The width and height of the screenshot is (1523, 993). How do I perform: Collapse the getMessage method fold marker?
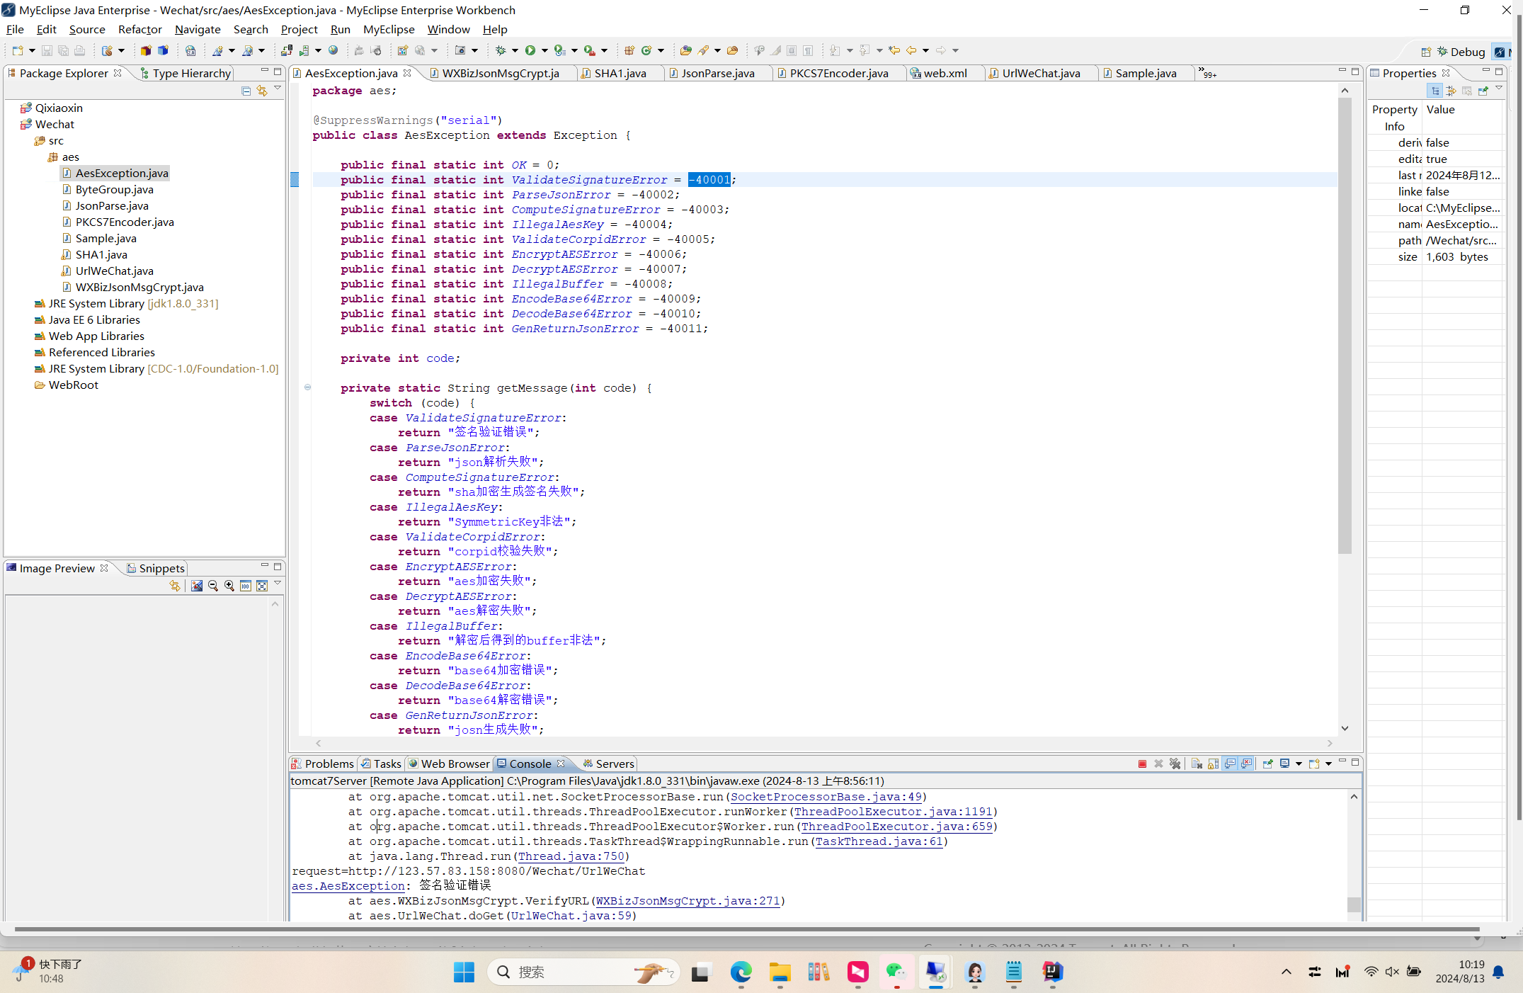point(307,387)
